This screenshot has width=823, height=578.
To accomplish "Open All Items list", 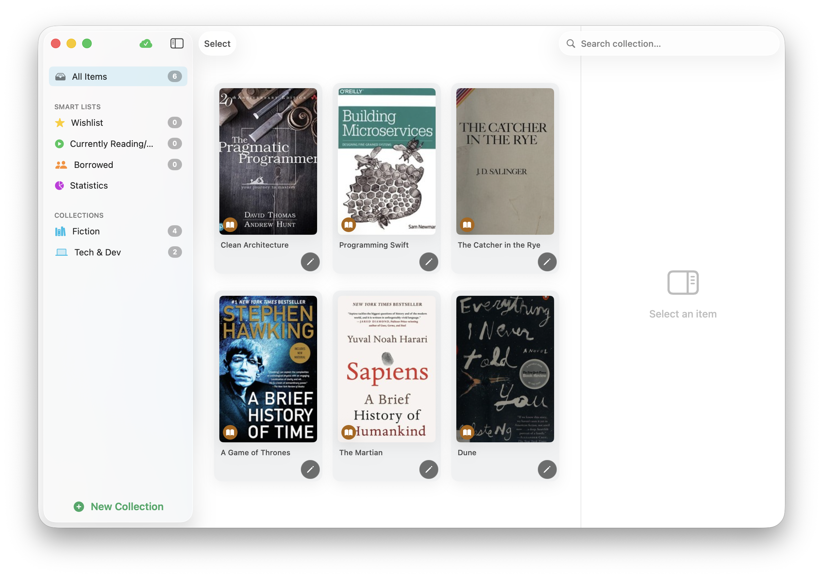I will coord(118,76).
